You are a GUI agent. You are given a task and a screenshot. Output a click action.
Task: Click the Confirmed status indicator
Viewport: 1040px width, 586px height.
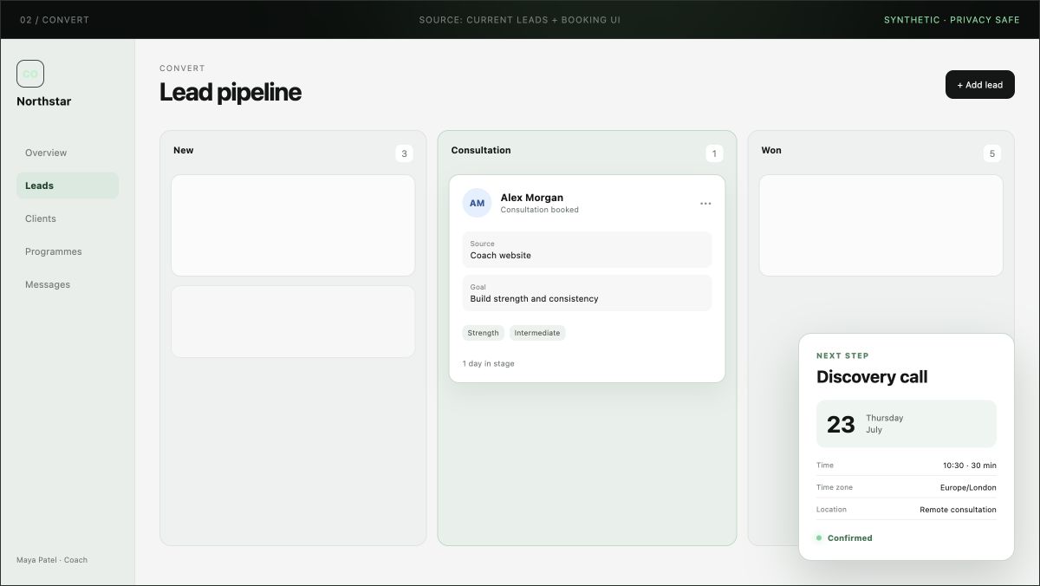click(x=844, y=538)
